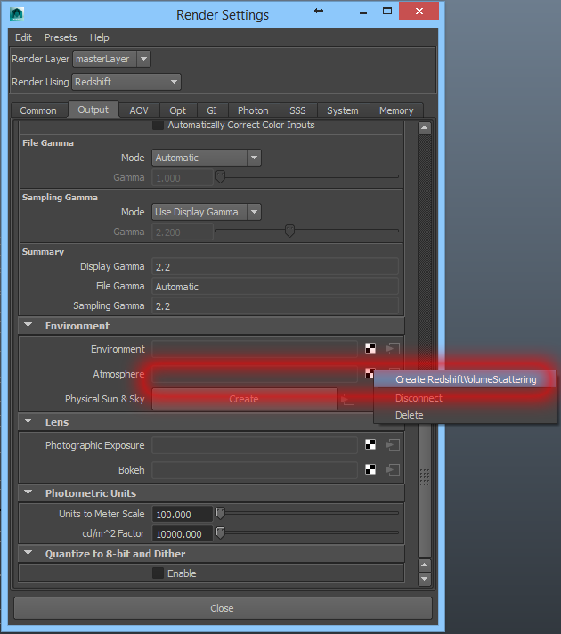Open the Presets menu
The height and width of the screenshot is (634, 561).
point(61,37)
